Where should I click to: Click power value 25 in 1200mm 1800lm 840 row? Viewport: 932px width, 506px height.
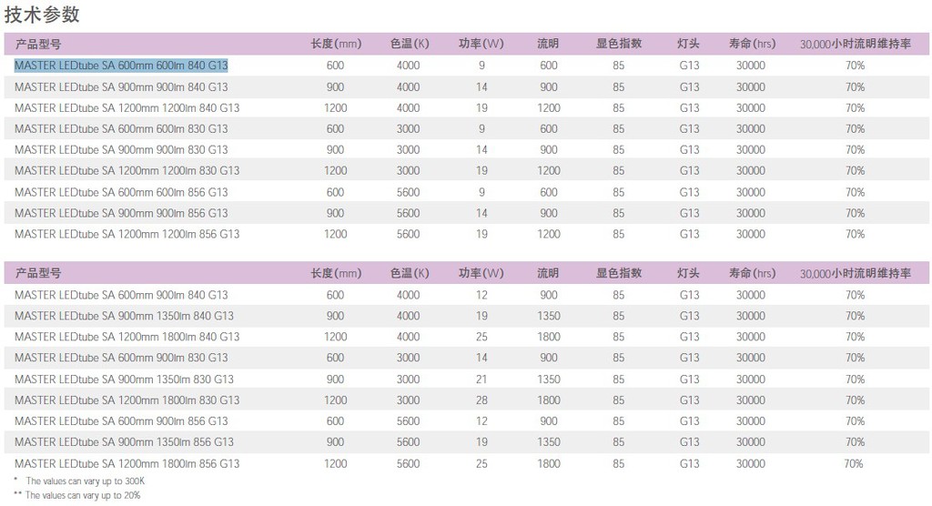coord(481,337)
